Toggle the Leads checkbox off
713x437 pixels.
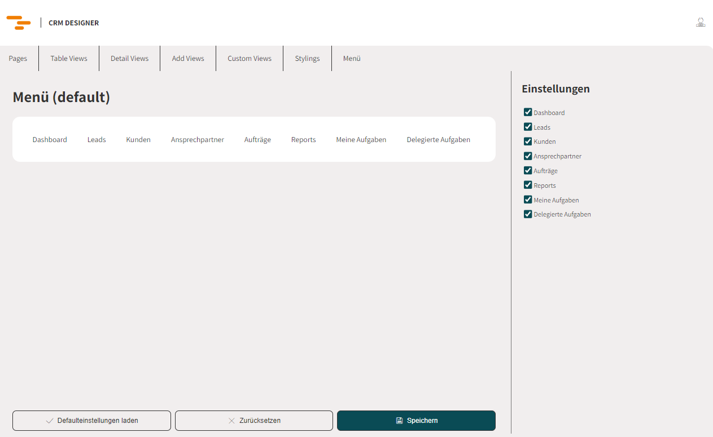coord(528,127)
